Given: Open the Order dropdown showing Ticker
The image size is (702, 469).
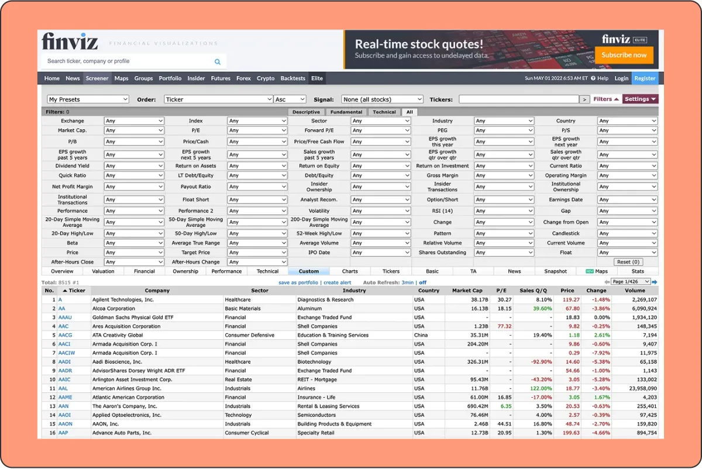Looking at the screenshot, I should tap(219, 99).
